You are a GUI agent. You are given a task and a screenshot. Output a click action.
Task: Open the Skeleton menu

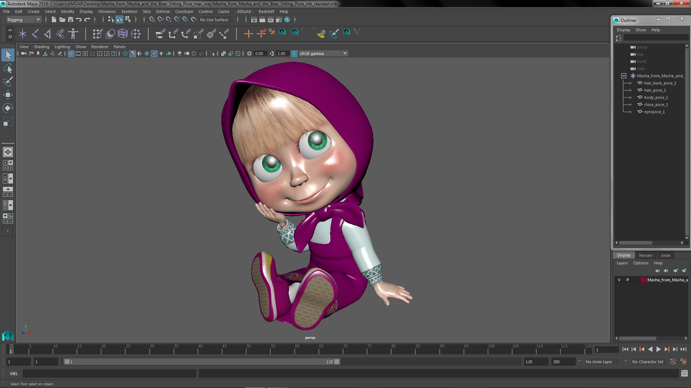click(129, 11)
